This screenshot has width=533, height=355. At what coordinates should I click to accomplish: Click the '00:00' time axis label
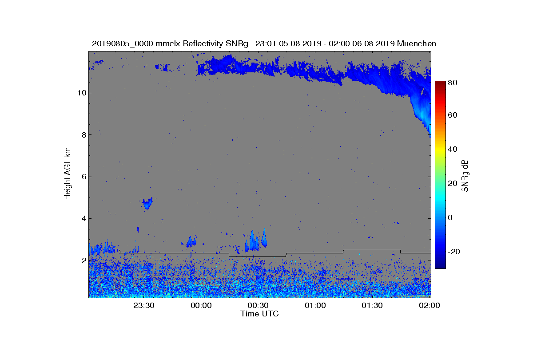tap(201, 305)
